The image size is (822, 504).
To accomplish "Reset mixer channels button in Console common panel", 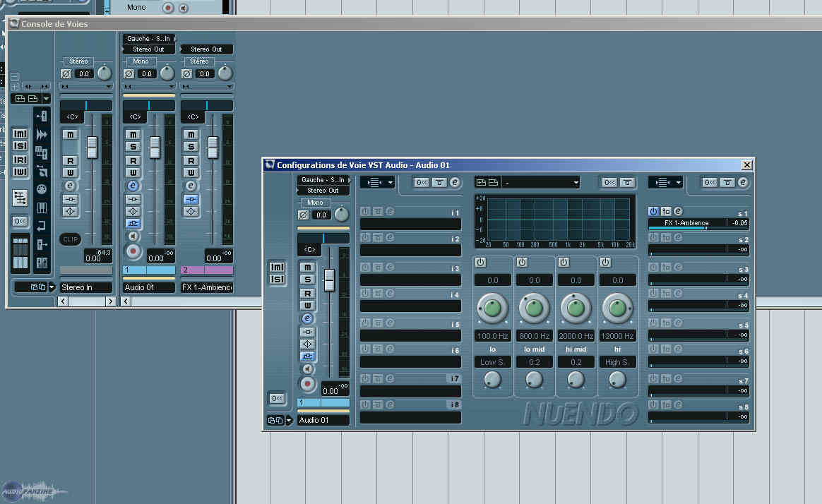I will click(20, 221).
